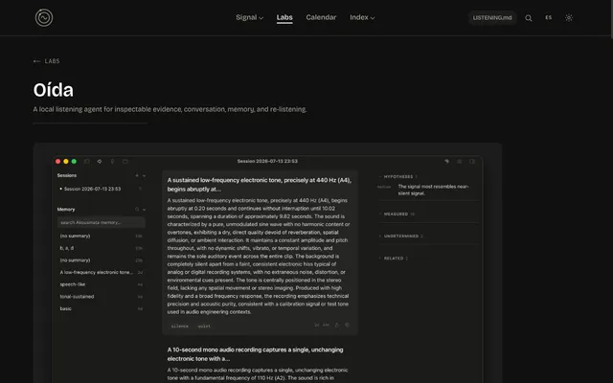Expand the MEASURED section
Image resolution: width=613 pixels, height=383 pixels.
coord(396,214)
